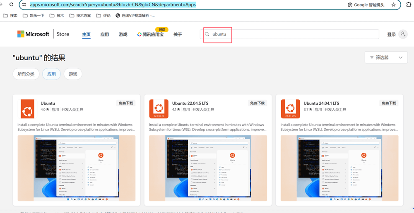
Task: Open the Ubuntu app icon
Action: pos(27,109)
